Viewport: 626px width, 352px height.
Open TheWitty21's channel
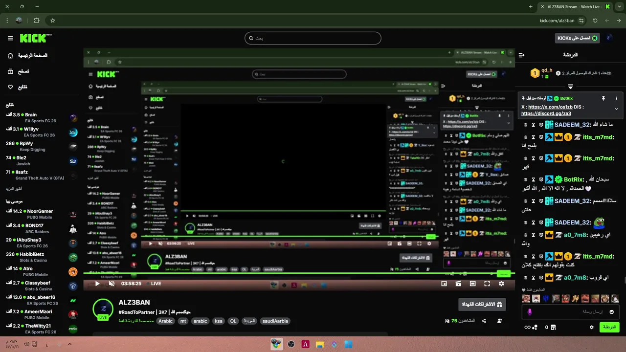tap(42, 329)
